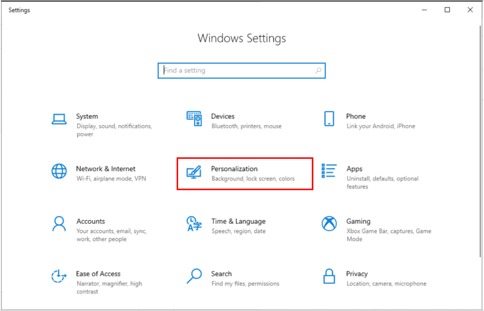Click the Gaming Xbox icon
The height and width of the screenshot is (311, 484).
click(329, 224)
